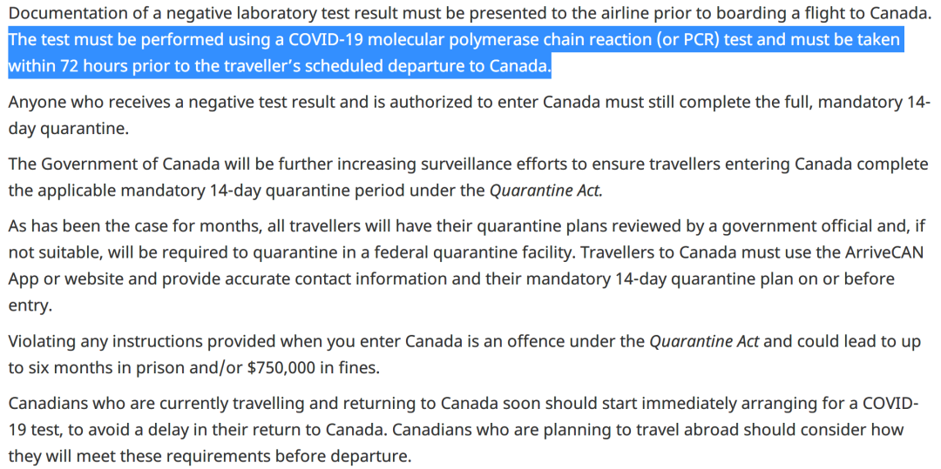Click the highlighted sentence about PCR test

point(454,53)
